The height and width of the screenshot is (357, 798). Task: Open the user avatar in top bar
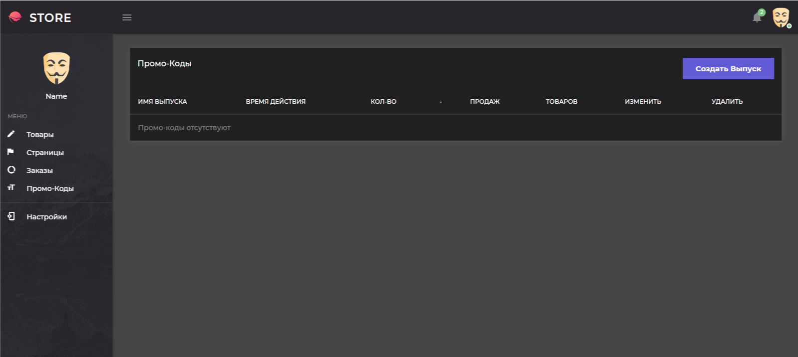781,17
